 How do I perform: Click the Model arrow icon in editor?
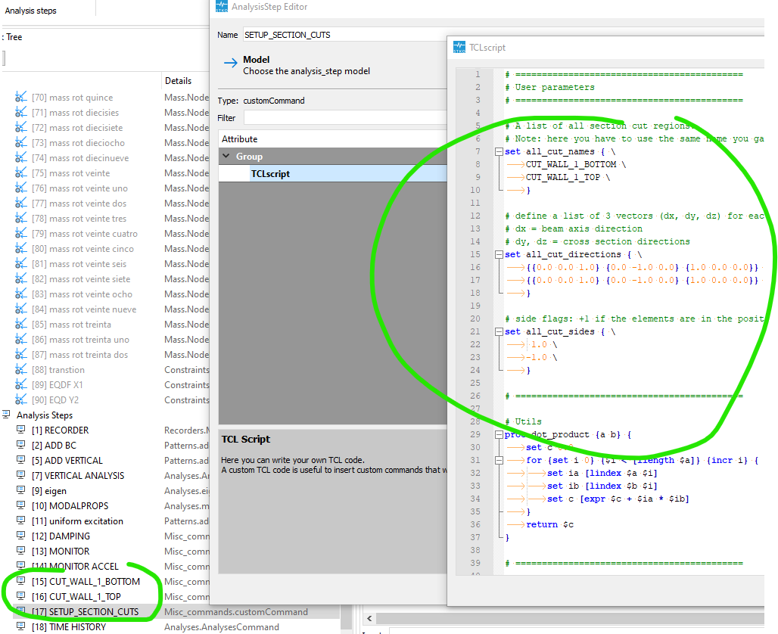(230, 63)
